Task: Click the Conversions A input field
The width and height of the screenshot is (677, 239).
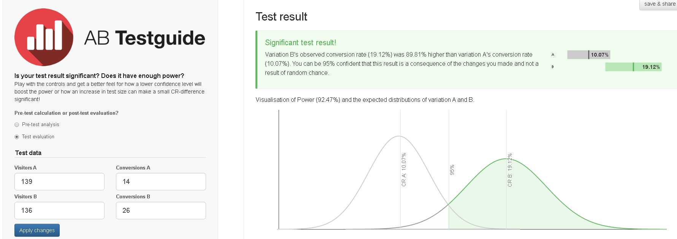Action: [161, 182]
